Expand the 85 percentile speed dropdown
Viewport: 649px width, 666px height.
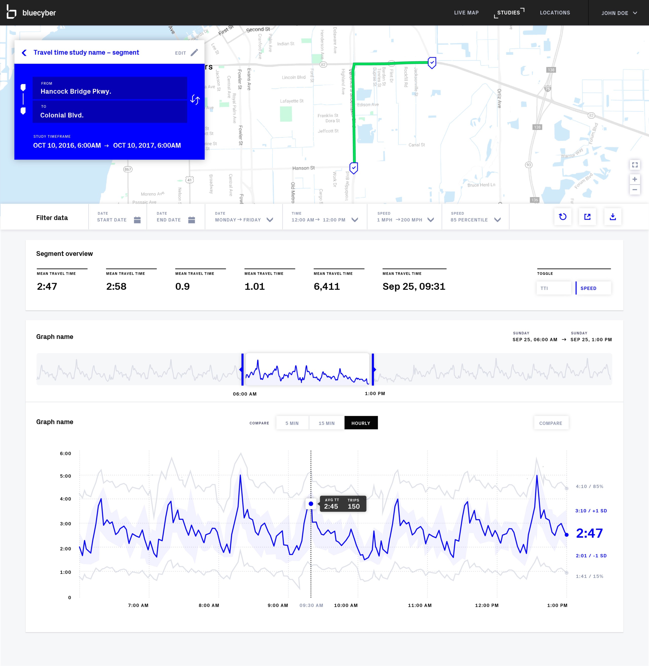(497, 220)
